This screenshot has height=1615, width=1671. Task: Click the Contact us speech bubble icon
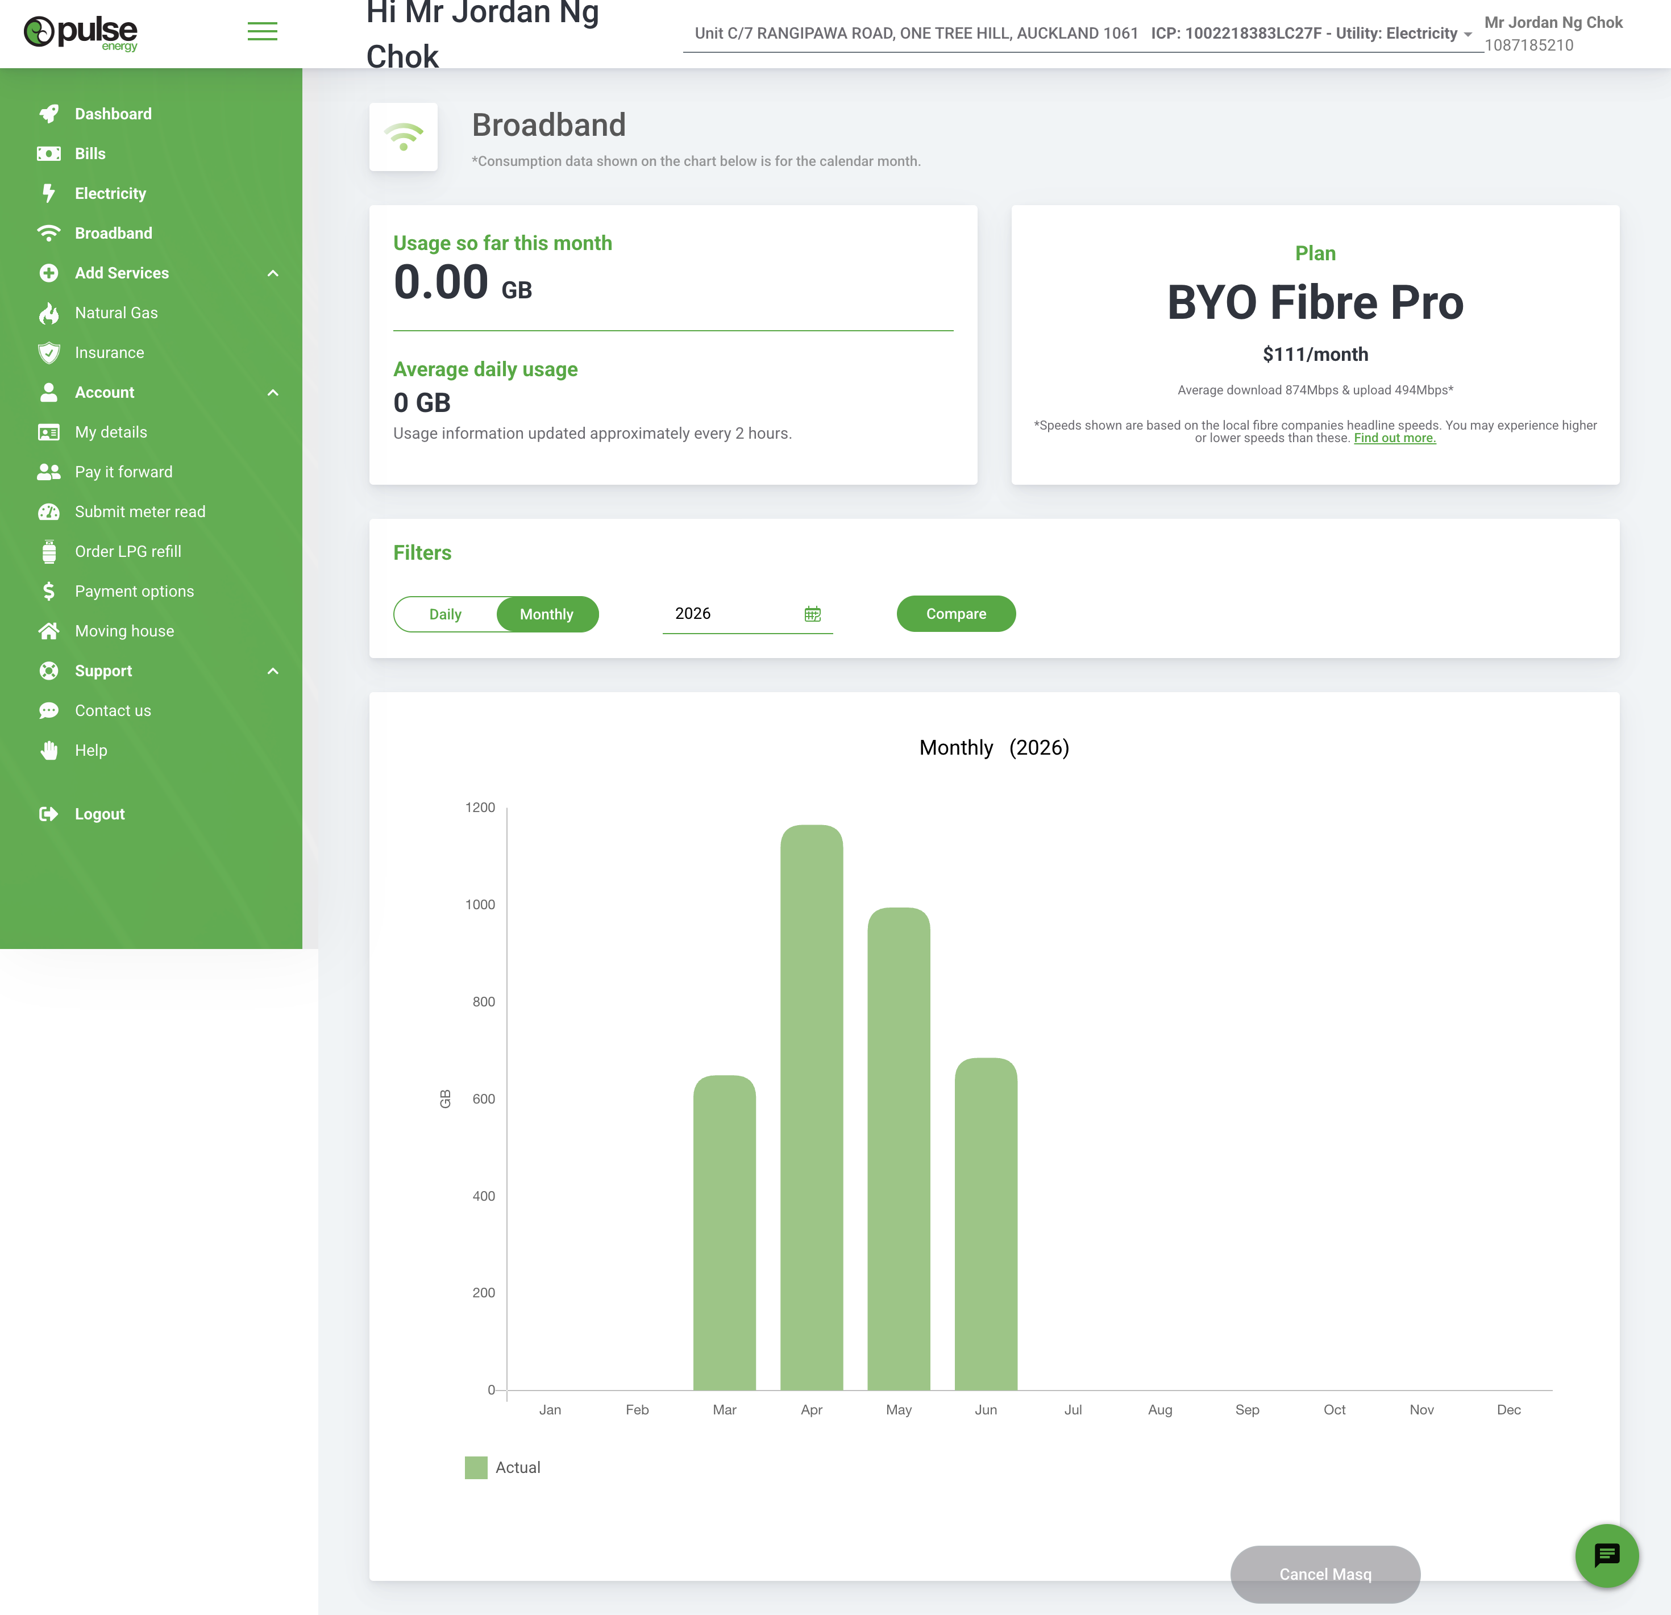pos(49,710)
